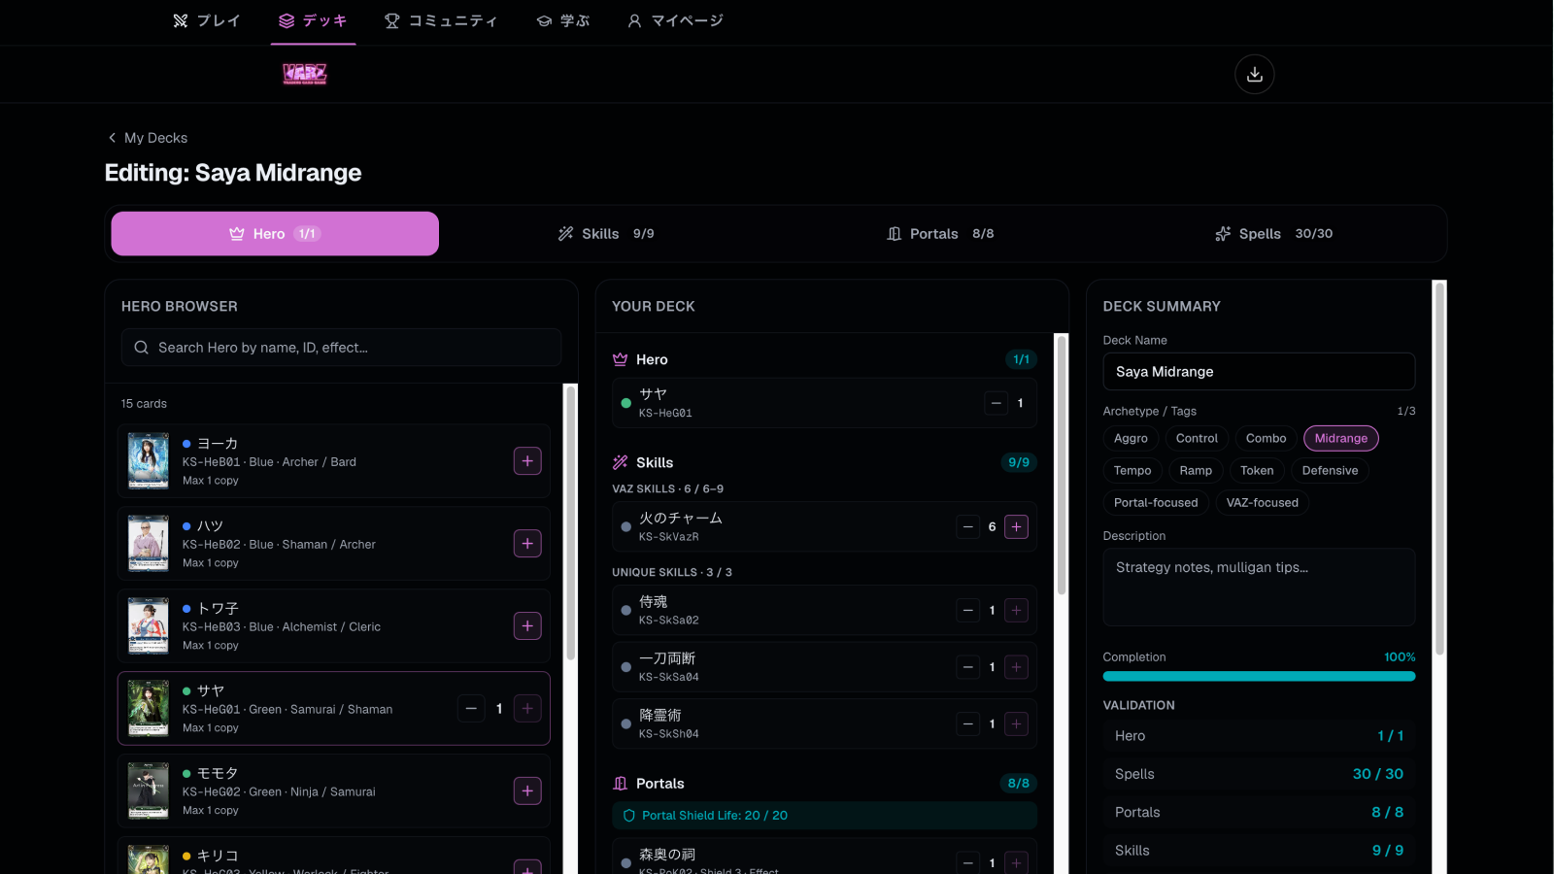Enable the Portal-focused tag
The width and height of the screenshot is (1554, 874).
click(x=1156, y=503)
